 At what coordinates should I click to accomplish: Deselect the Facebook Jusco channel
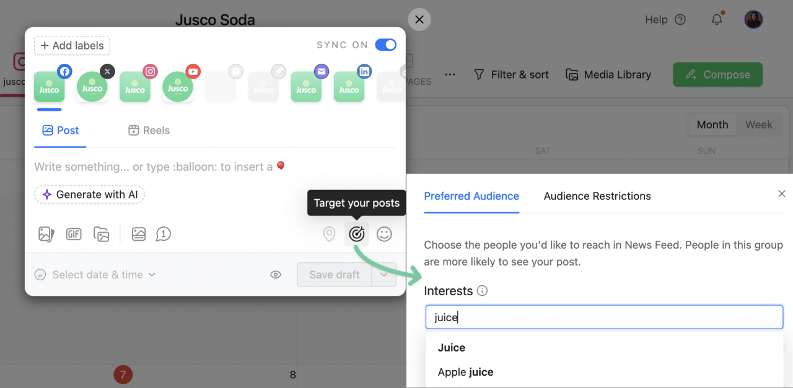50,87
